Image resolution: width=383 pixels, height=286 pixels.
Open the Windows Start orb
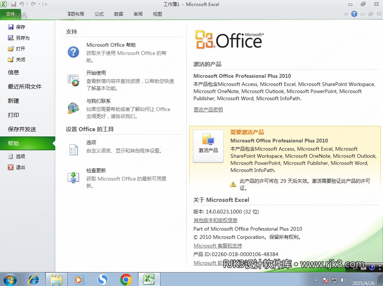coord(10,279)
